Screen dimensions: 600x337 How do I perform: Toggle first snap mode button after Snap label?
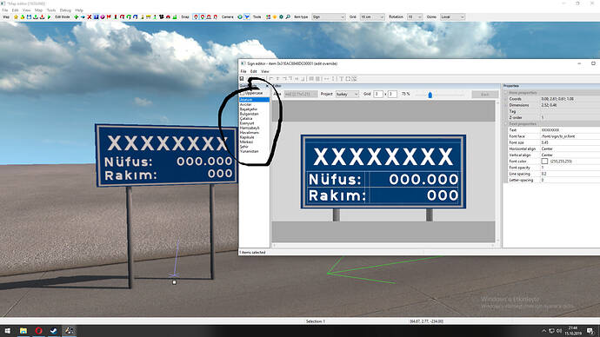coord(196,17)
